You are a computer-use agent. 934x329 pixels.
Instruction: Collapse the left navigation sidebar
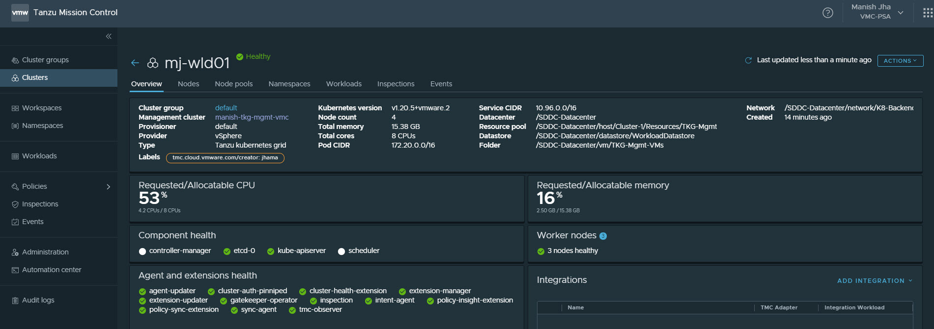(x=109, y=36)
